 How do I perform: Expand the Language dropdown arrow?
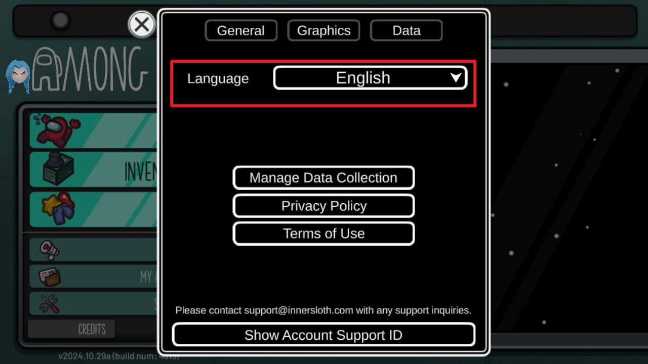456,78
